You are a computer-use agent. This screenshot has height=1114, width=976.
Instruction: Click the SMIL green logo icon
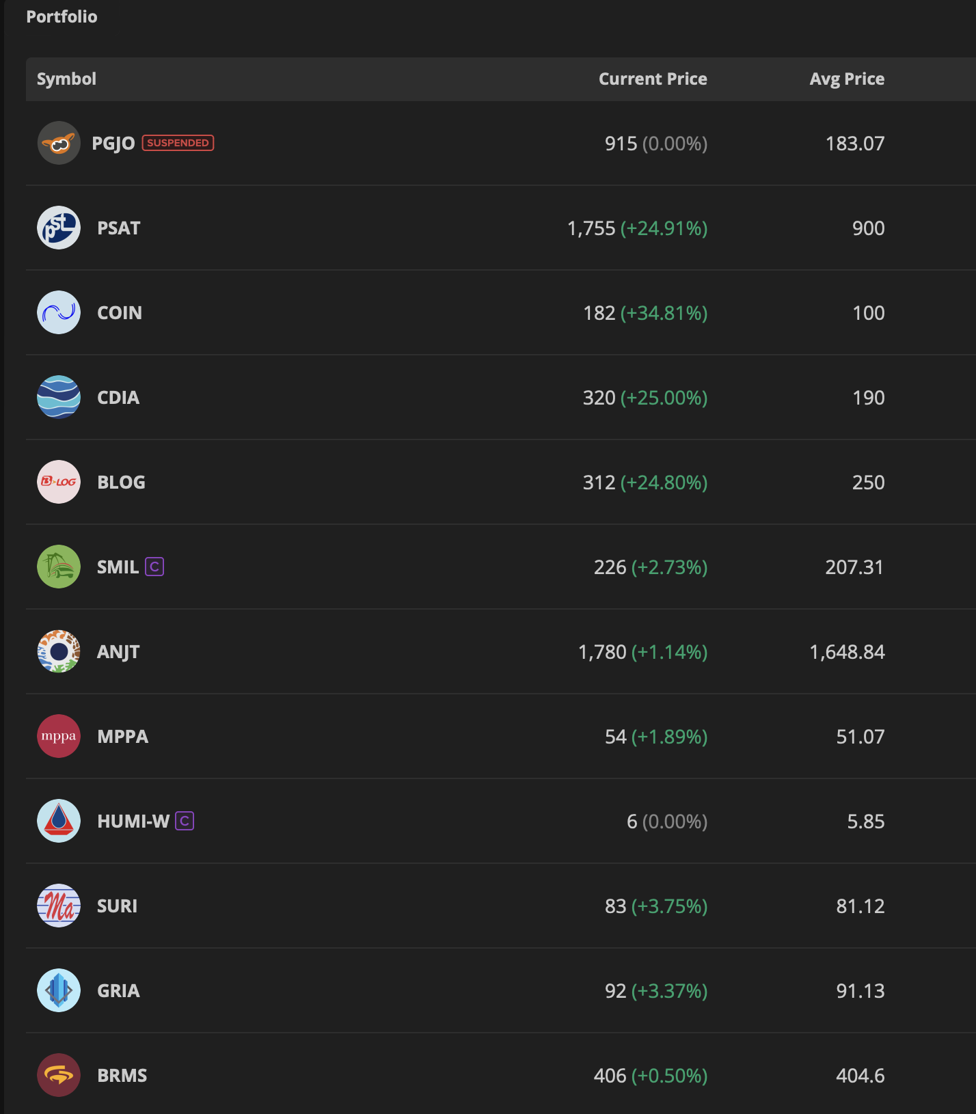point(59,567)
